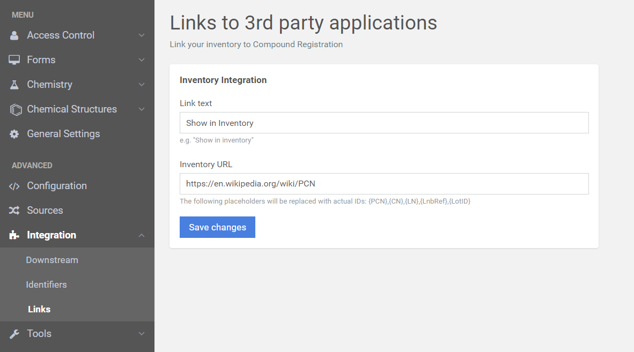Click the Chemistry flask icon
This screenshot has width=634, height=352.
14,85
